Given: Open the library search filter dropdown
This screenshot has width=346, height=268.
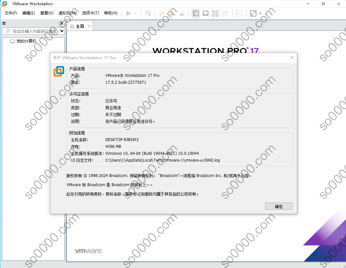Looking at the screenshot, I should click(x=62, y=31).
